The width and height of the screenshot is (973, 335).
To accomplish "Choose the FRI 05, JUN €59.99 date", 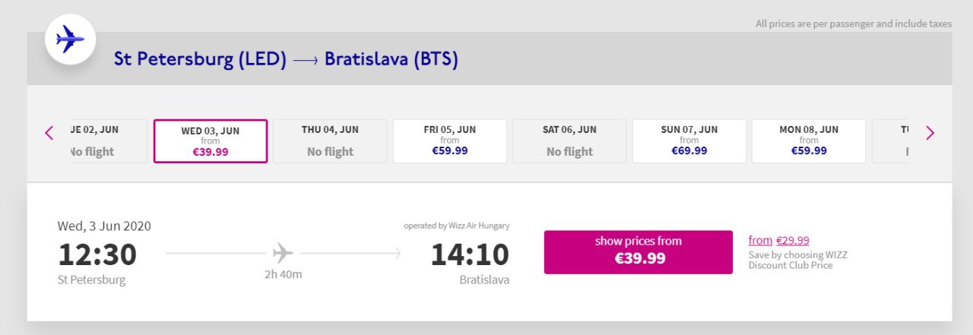I will (x=450, y=141).
